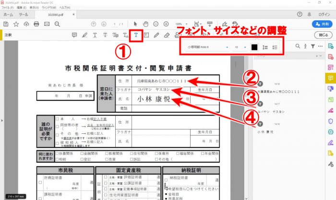Open the ファイル menu
Viewport: 336px width, 200px height.
tap(8, 8)
